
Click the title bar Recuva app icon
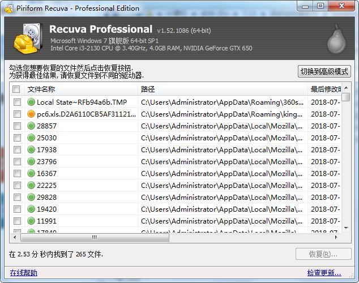point(7,8)
